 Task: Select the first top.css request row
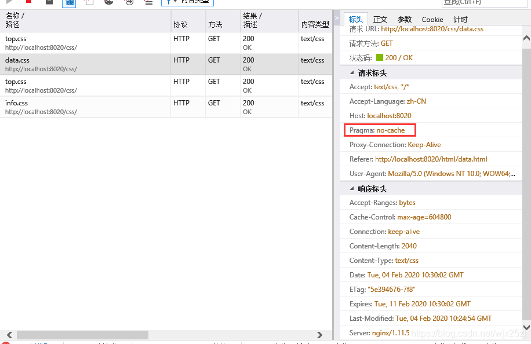point(166,43)
